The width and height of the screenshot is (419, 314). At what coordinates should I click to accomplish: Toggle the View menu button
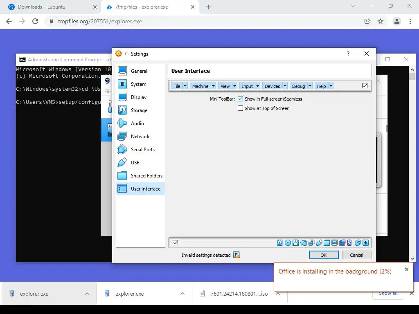coord(225,86)
